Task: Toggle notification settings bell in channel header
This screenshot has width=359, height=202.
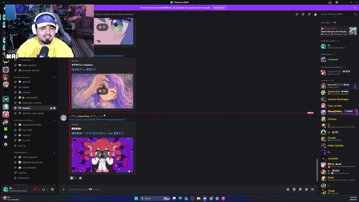Action: 303,14
